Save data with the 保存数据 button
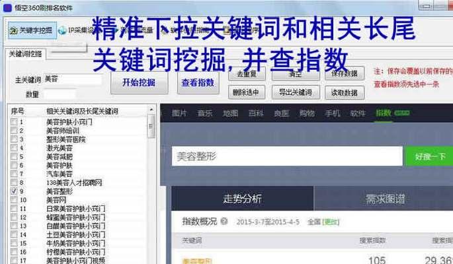The width and height of the screenshot is (453, 264). tap(345, 73)
